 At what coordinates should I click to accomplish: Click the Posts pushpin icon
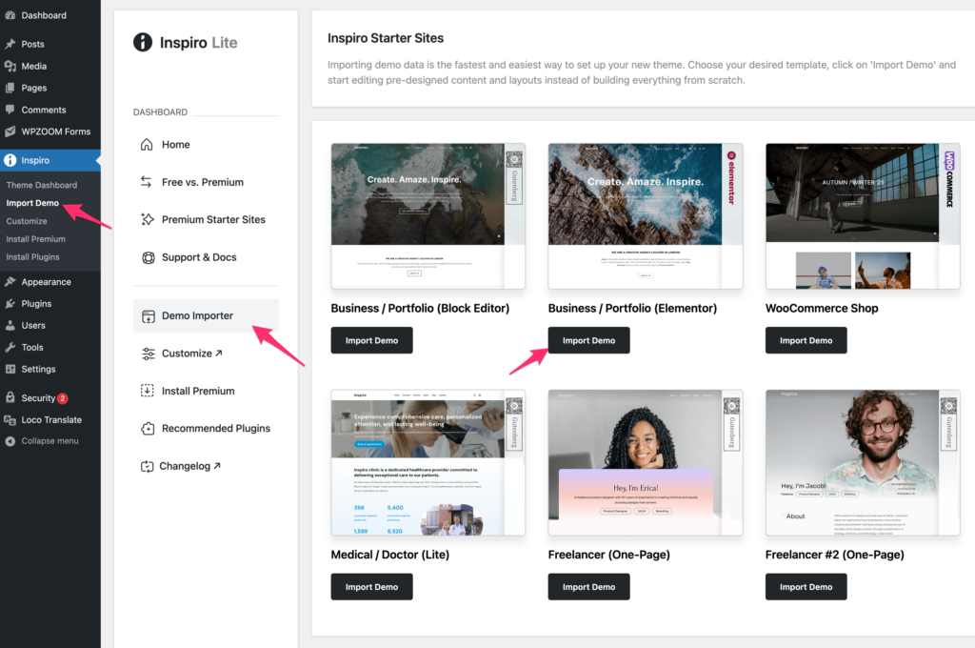[10, 44]
